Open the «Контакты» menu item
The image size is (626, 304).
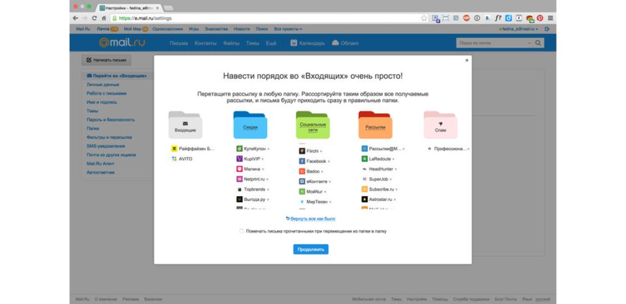pos(205,43)
